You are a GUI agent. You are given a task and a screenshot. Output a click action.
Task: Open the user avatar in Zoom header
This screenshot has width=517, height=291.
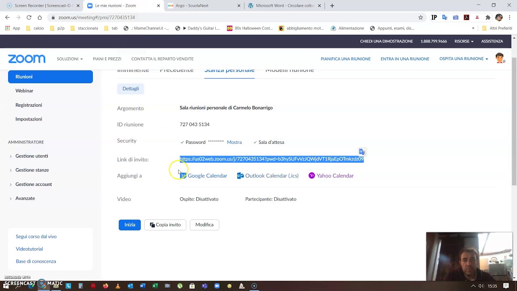pos(500,58)
